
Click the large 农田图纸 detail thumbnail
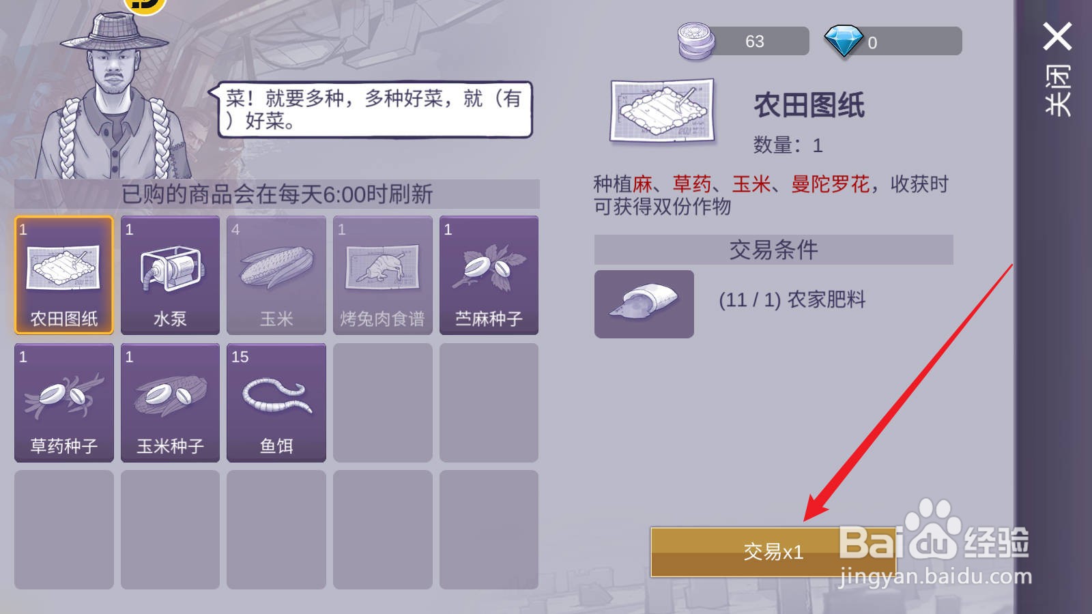(x=662, y=111)
